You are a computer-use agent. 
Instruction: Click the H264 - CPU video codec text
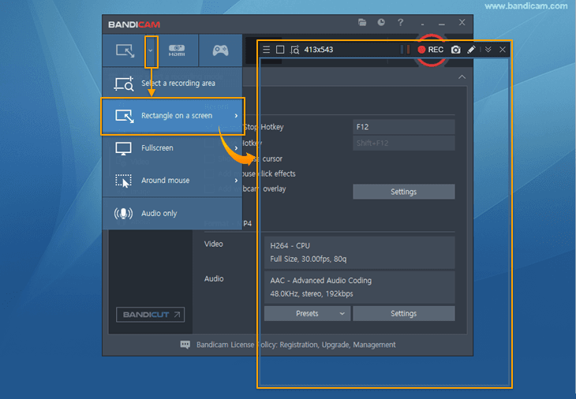click(290, 245)
